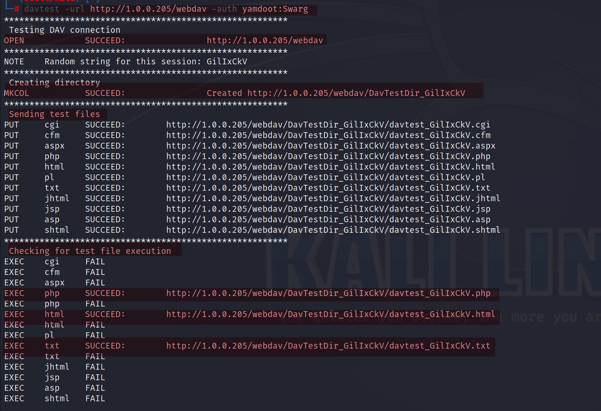This screenshot has height=411, width=601.
Task: Click FAIL in the EXEC shtml row
Action: click(x=95, y=399)
